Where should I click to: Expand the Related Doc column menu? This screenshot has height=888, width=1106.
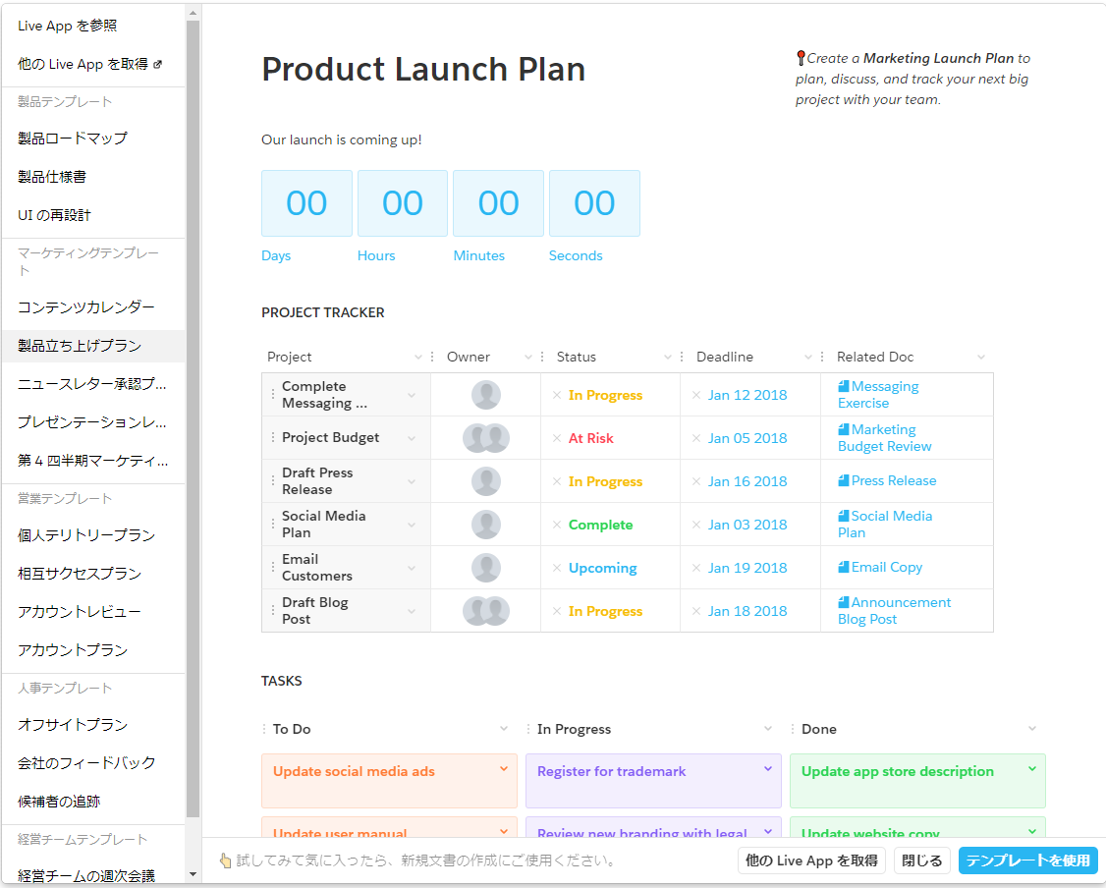click(980, 357)
